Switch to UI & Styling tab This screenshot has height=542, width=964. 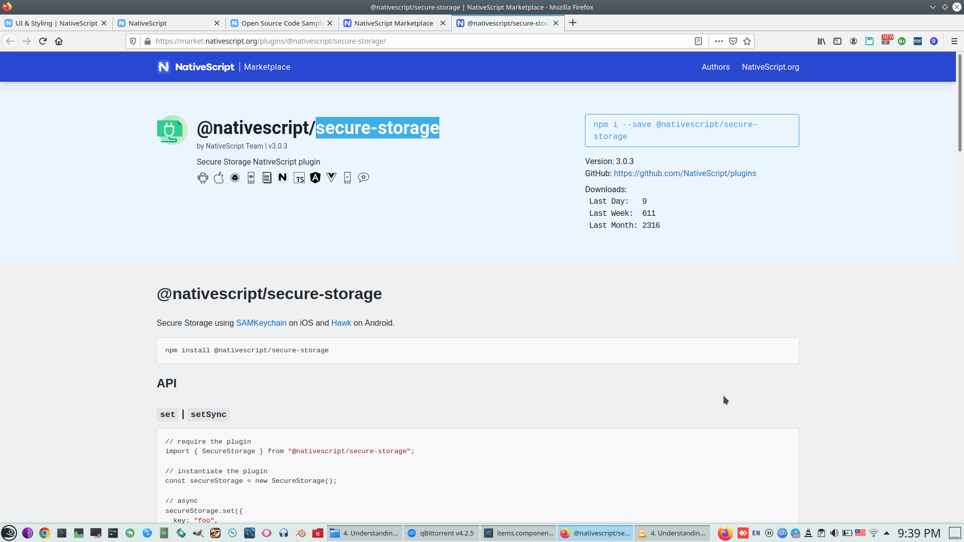tap(56, 23)
